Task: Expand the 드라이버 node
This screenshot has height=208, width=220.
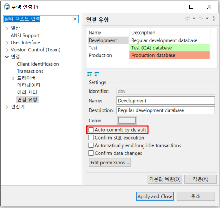Action: coord(13,78)
